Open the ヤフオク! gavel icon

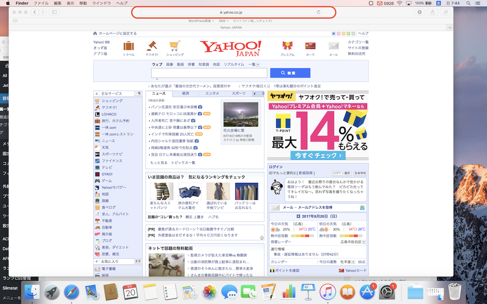152,46
